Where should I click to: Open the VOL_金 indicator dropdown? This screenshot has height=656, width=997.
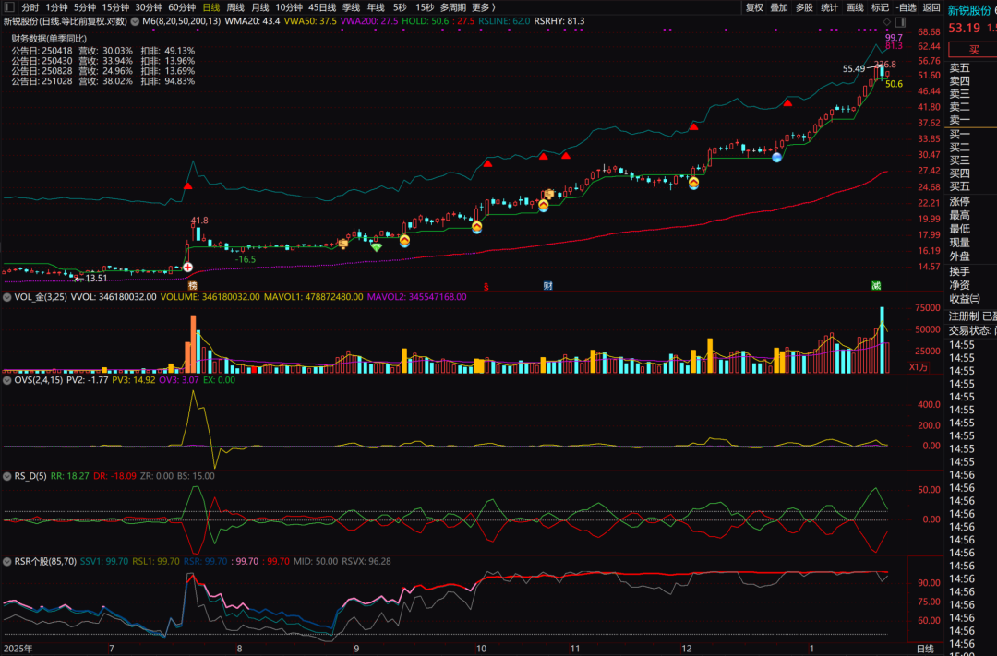tap(7, 297)
